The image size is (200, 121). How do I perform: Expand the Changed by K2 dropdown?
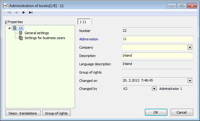pos(154,89)
